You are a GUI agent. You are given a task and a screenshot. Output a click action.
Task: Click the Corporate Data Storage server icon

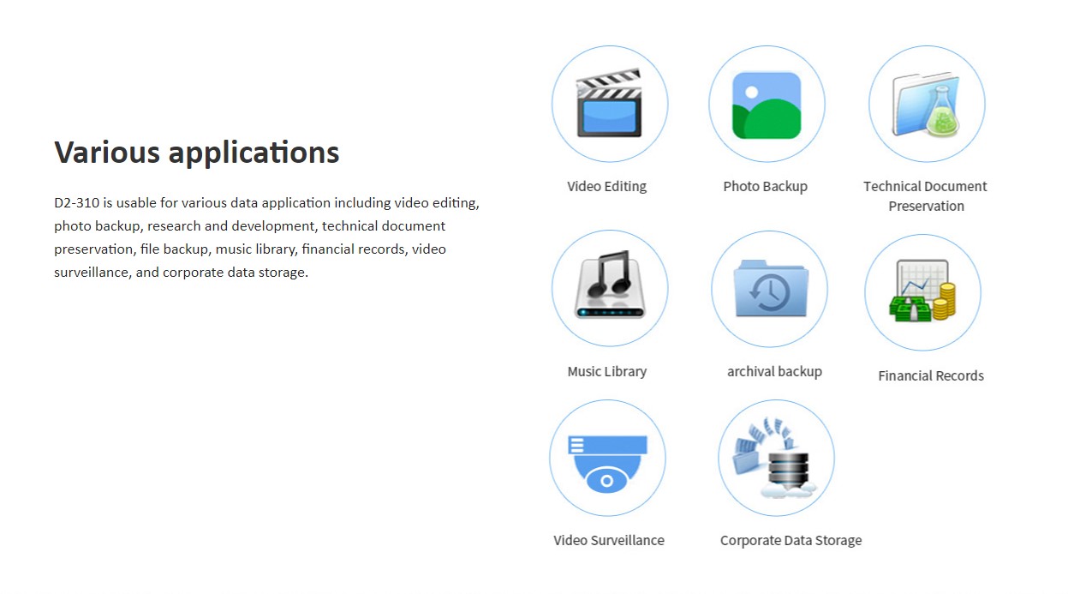(776, 458)
